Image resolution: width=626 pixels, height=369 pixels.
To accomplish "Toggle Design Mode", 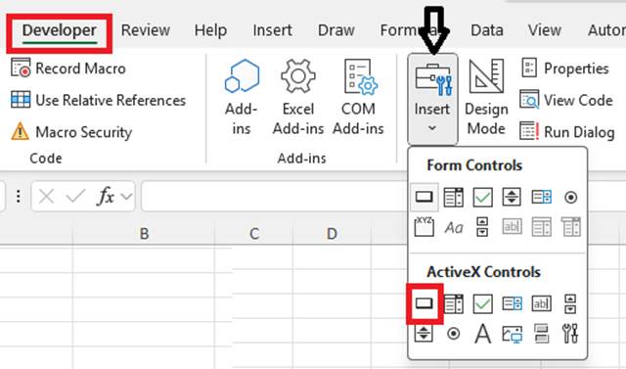I will click(x=486, y=98).
